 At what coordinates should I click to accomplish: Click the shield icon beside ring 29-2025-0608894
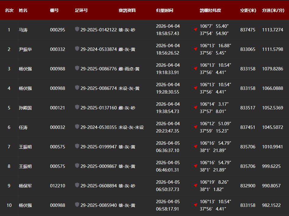(77, 185)
